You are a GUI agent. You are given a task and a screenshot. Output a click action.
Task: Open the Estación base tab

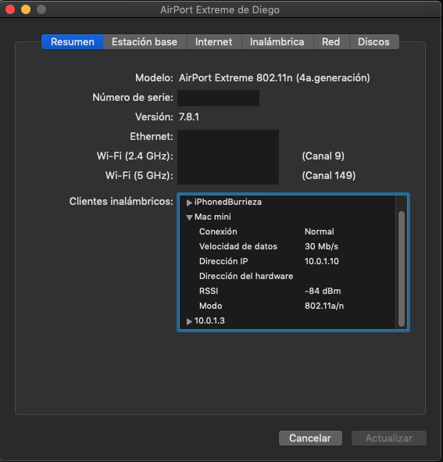coord(145,42)
